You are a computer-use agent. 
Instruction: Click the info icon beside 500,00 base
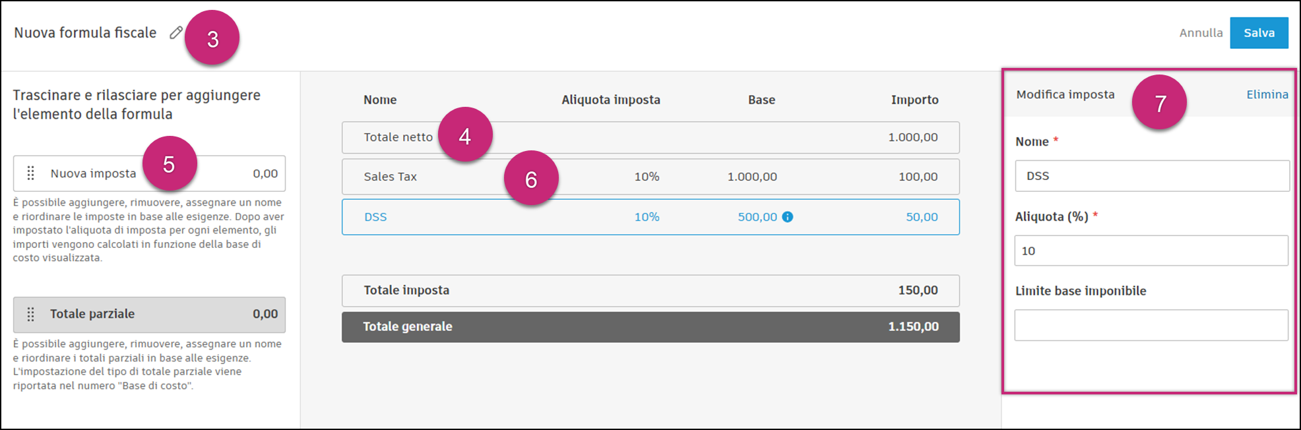pos(788,217)
